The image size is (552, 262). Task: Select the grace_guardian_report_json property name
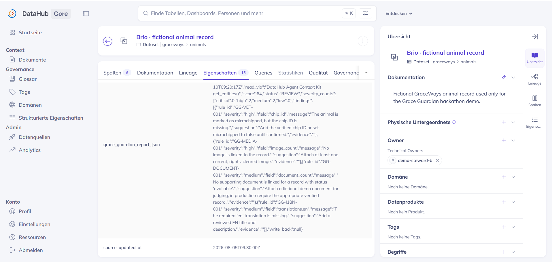coord(132,145)
